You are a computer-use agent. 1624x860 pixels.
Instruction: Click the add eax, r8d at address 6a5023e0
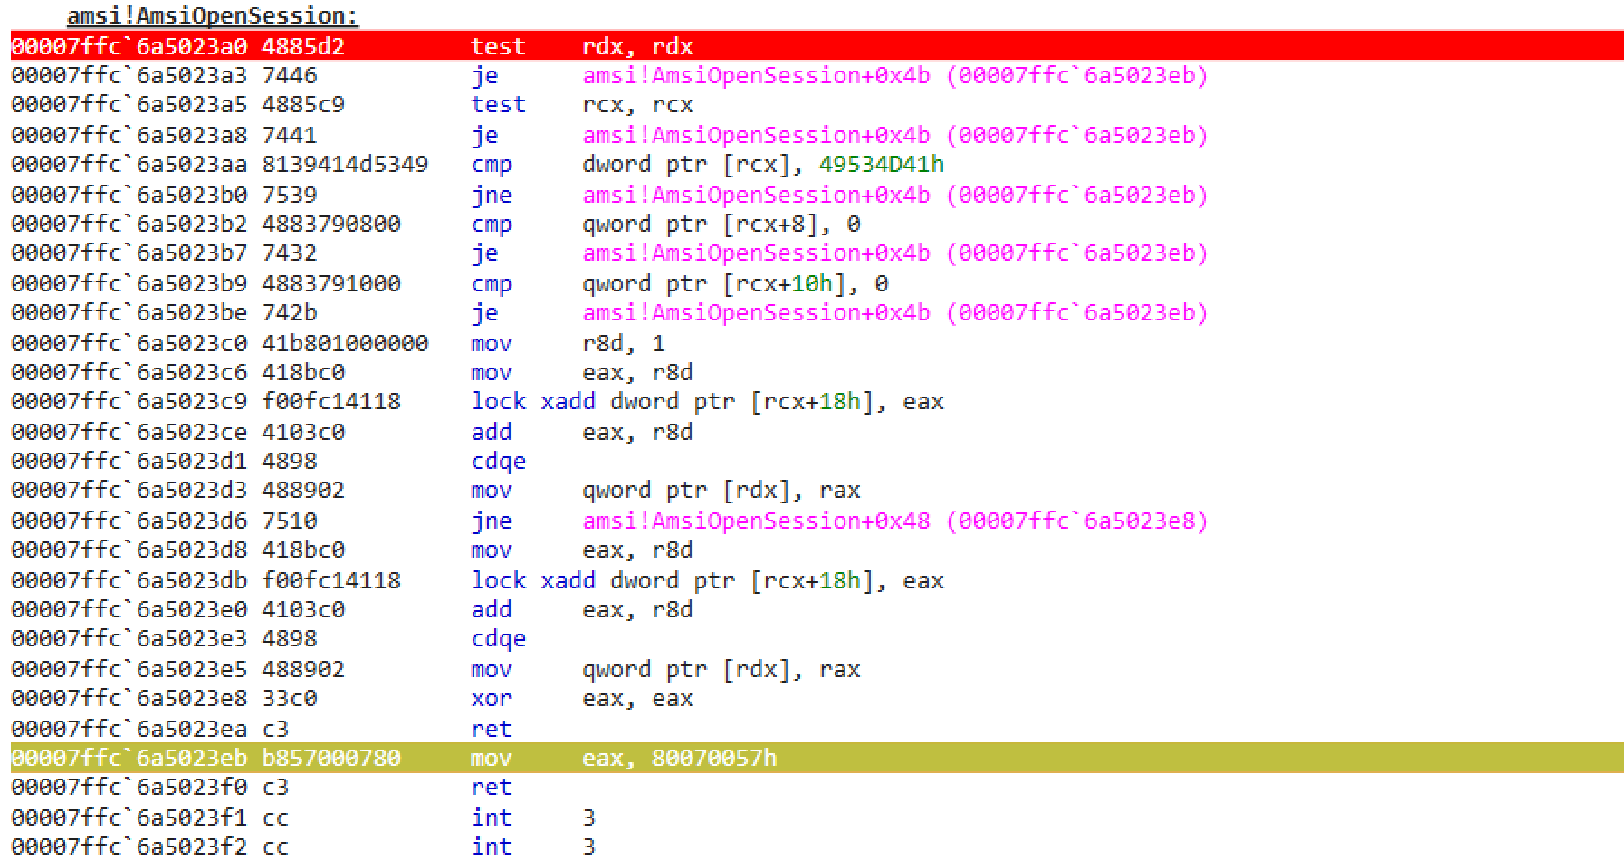[x=352, y=610]
